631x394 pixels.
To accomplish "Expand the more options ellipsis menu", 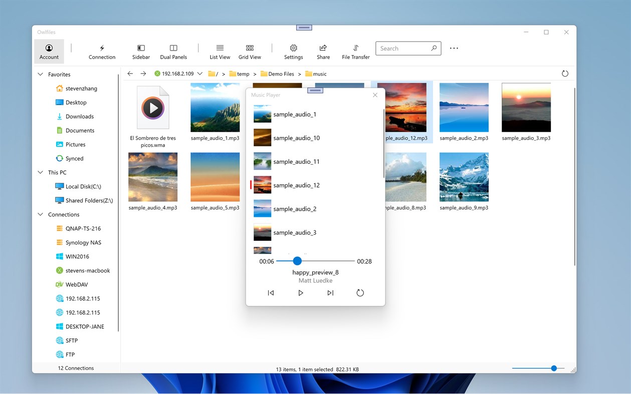I will [454, 48].
